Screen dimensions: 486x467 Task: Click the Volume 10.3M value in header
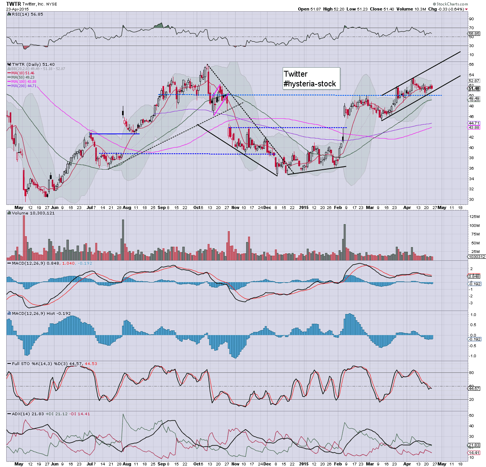click(411, 9)
